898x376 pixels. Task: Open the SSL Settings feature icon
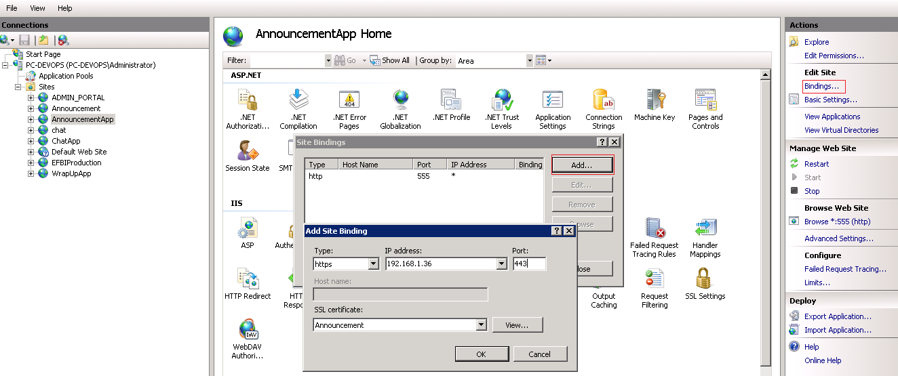[705, 283]
